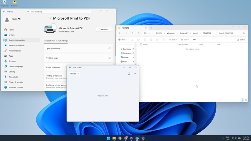The image size is (251, 141).
Task: Open See more menu in Explorer toolbar
Action: click(194, 40)
